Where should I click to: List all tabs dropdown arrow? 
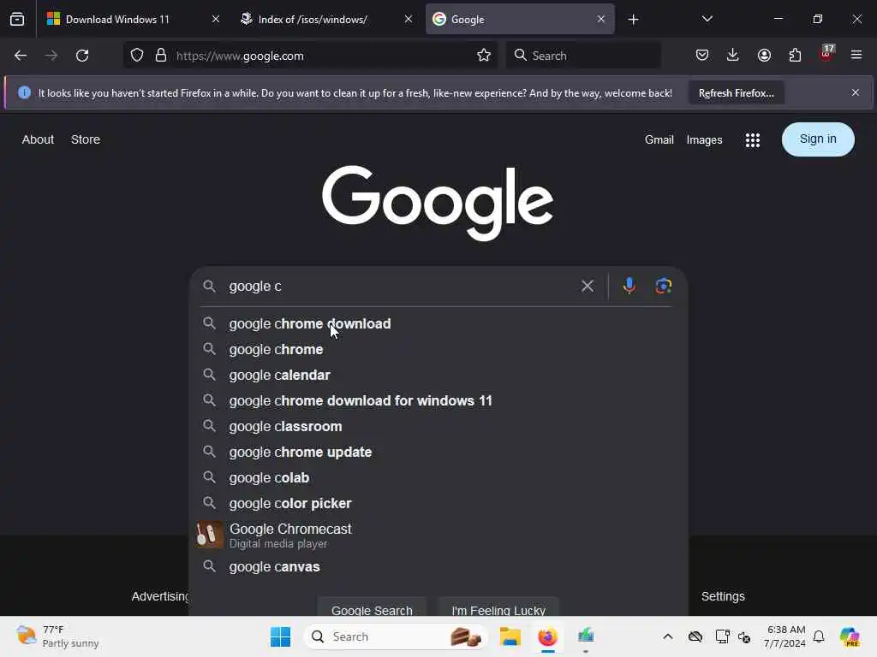click(707, 19)
